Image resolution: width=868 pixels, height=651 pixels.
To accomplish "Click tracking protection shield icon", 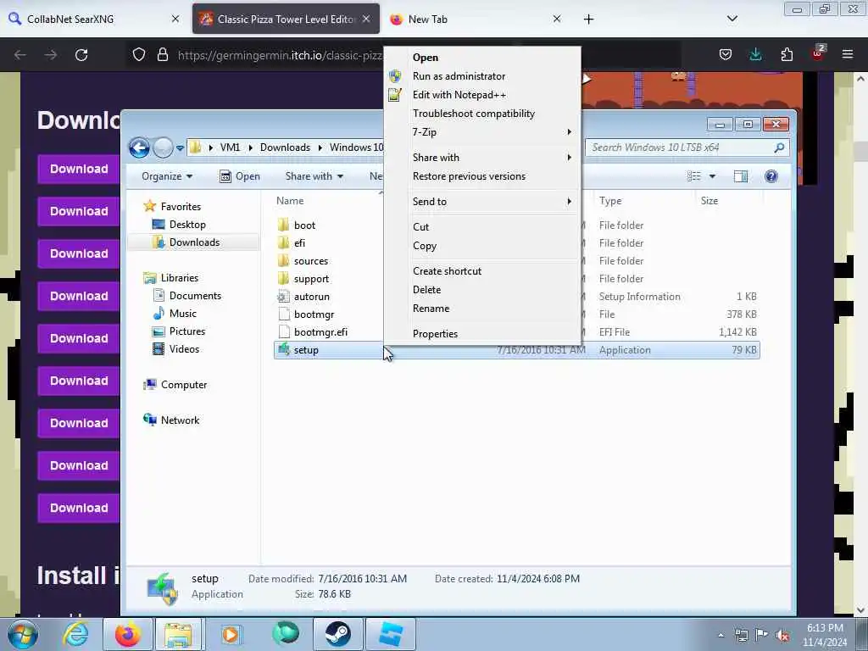I will [139, 54].
